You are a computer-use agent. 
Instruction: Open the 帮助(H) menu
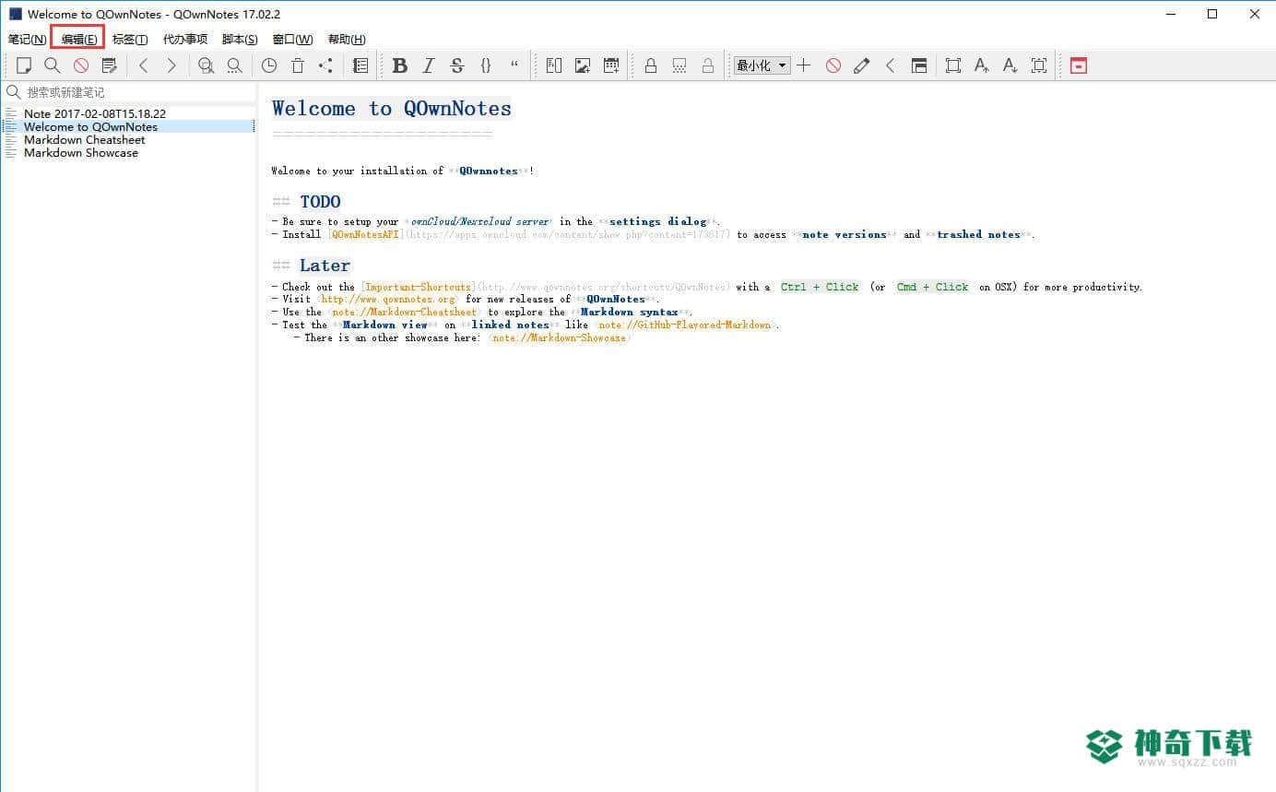coord(347,39)
